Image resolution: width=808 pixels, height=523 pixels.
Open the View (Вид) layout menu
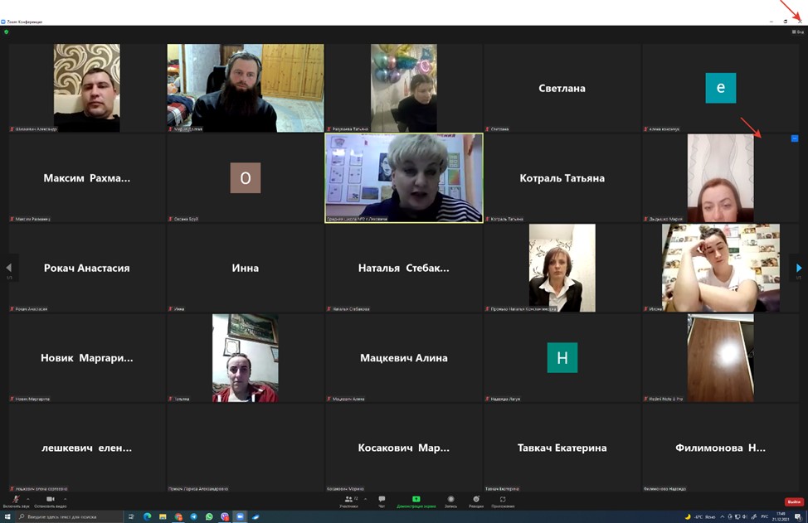[x=797, y=31]
